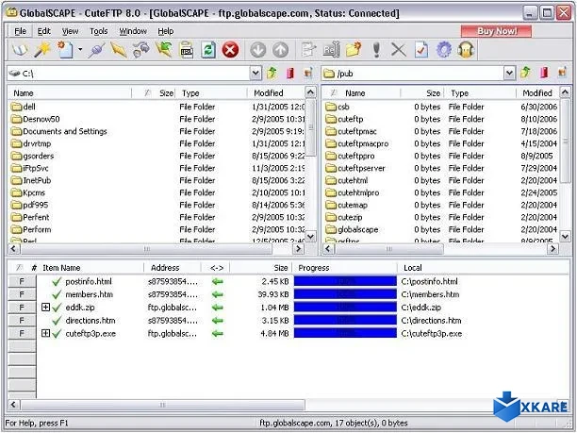Open the Tools menu
Viewport: 577px width, 433px height.
point(99,31)
